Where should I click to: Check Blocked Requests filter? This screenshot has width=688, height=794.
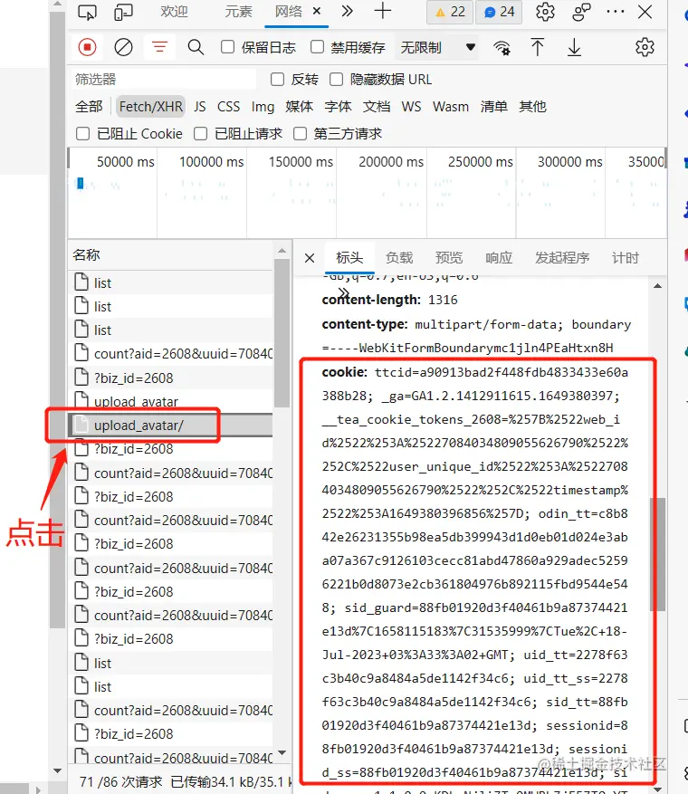pyautogui.click(x=200, y=134)
